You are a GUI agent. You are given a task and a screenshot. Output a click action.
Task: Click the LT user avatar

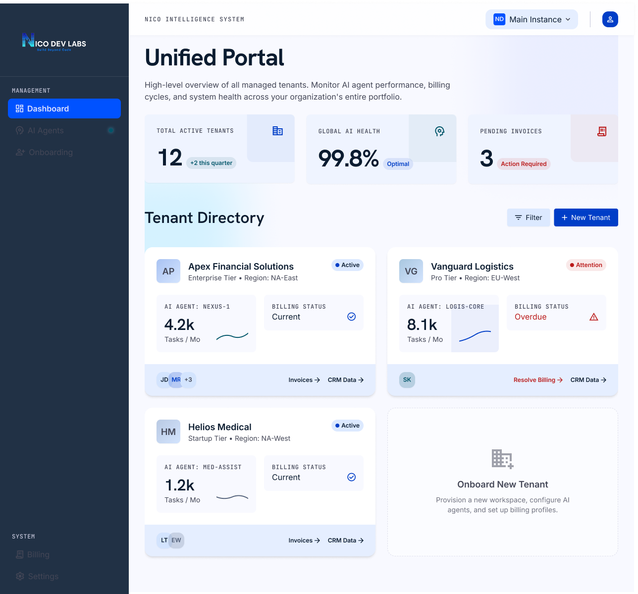(163, 540)
